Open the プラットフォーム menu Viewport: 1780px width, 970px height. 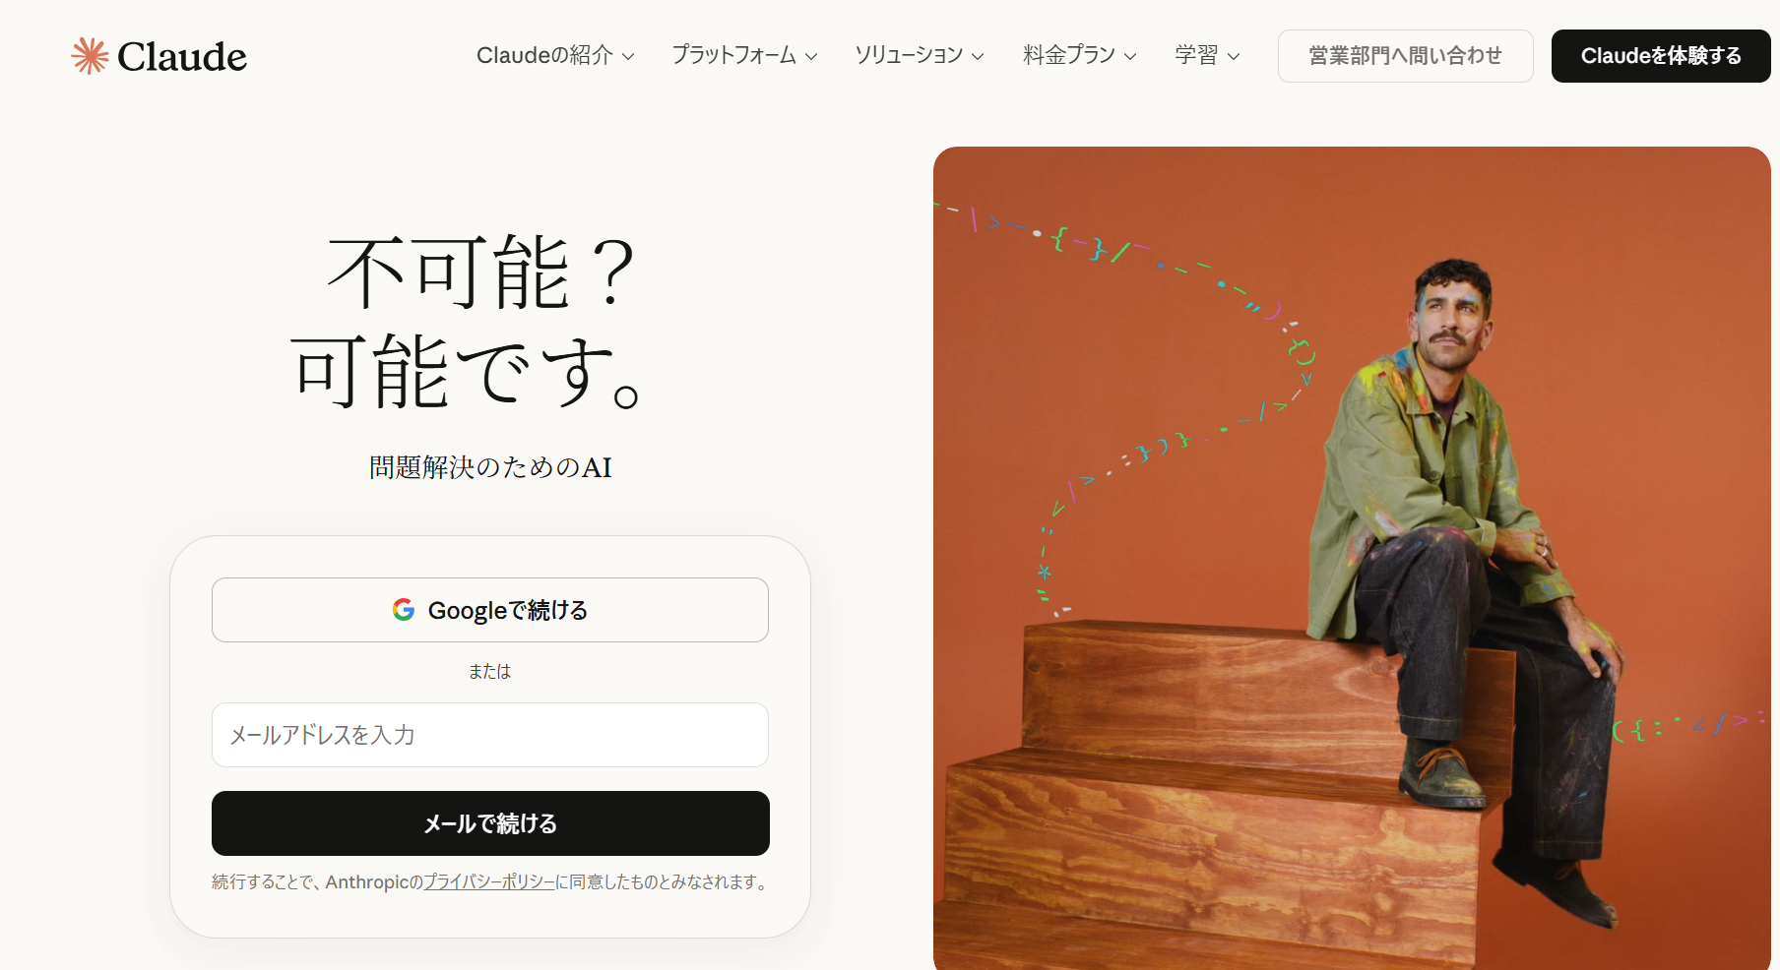point(744,56)
